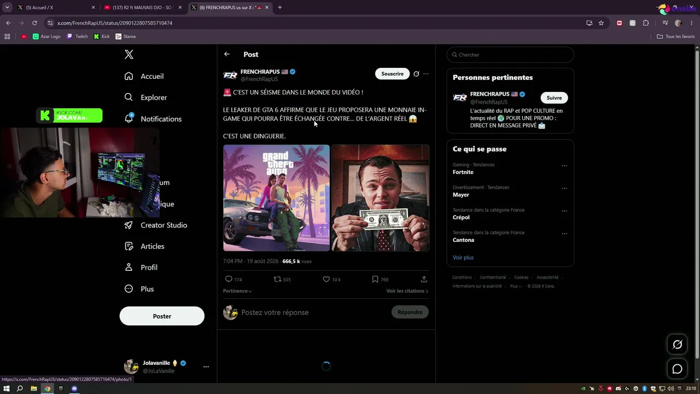Click the browser back arrow
The height and width of the screenshot is (394, 700).
[8, 23]
